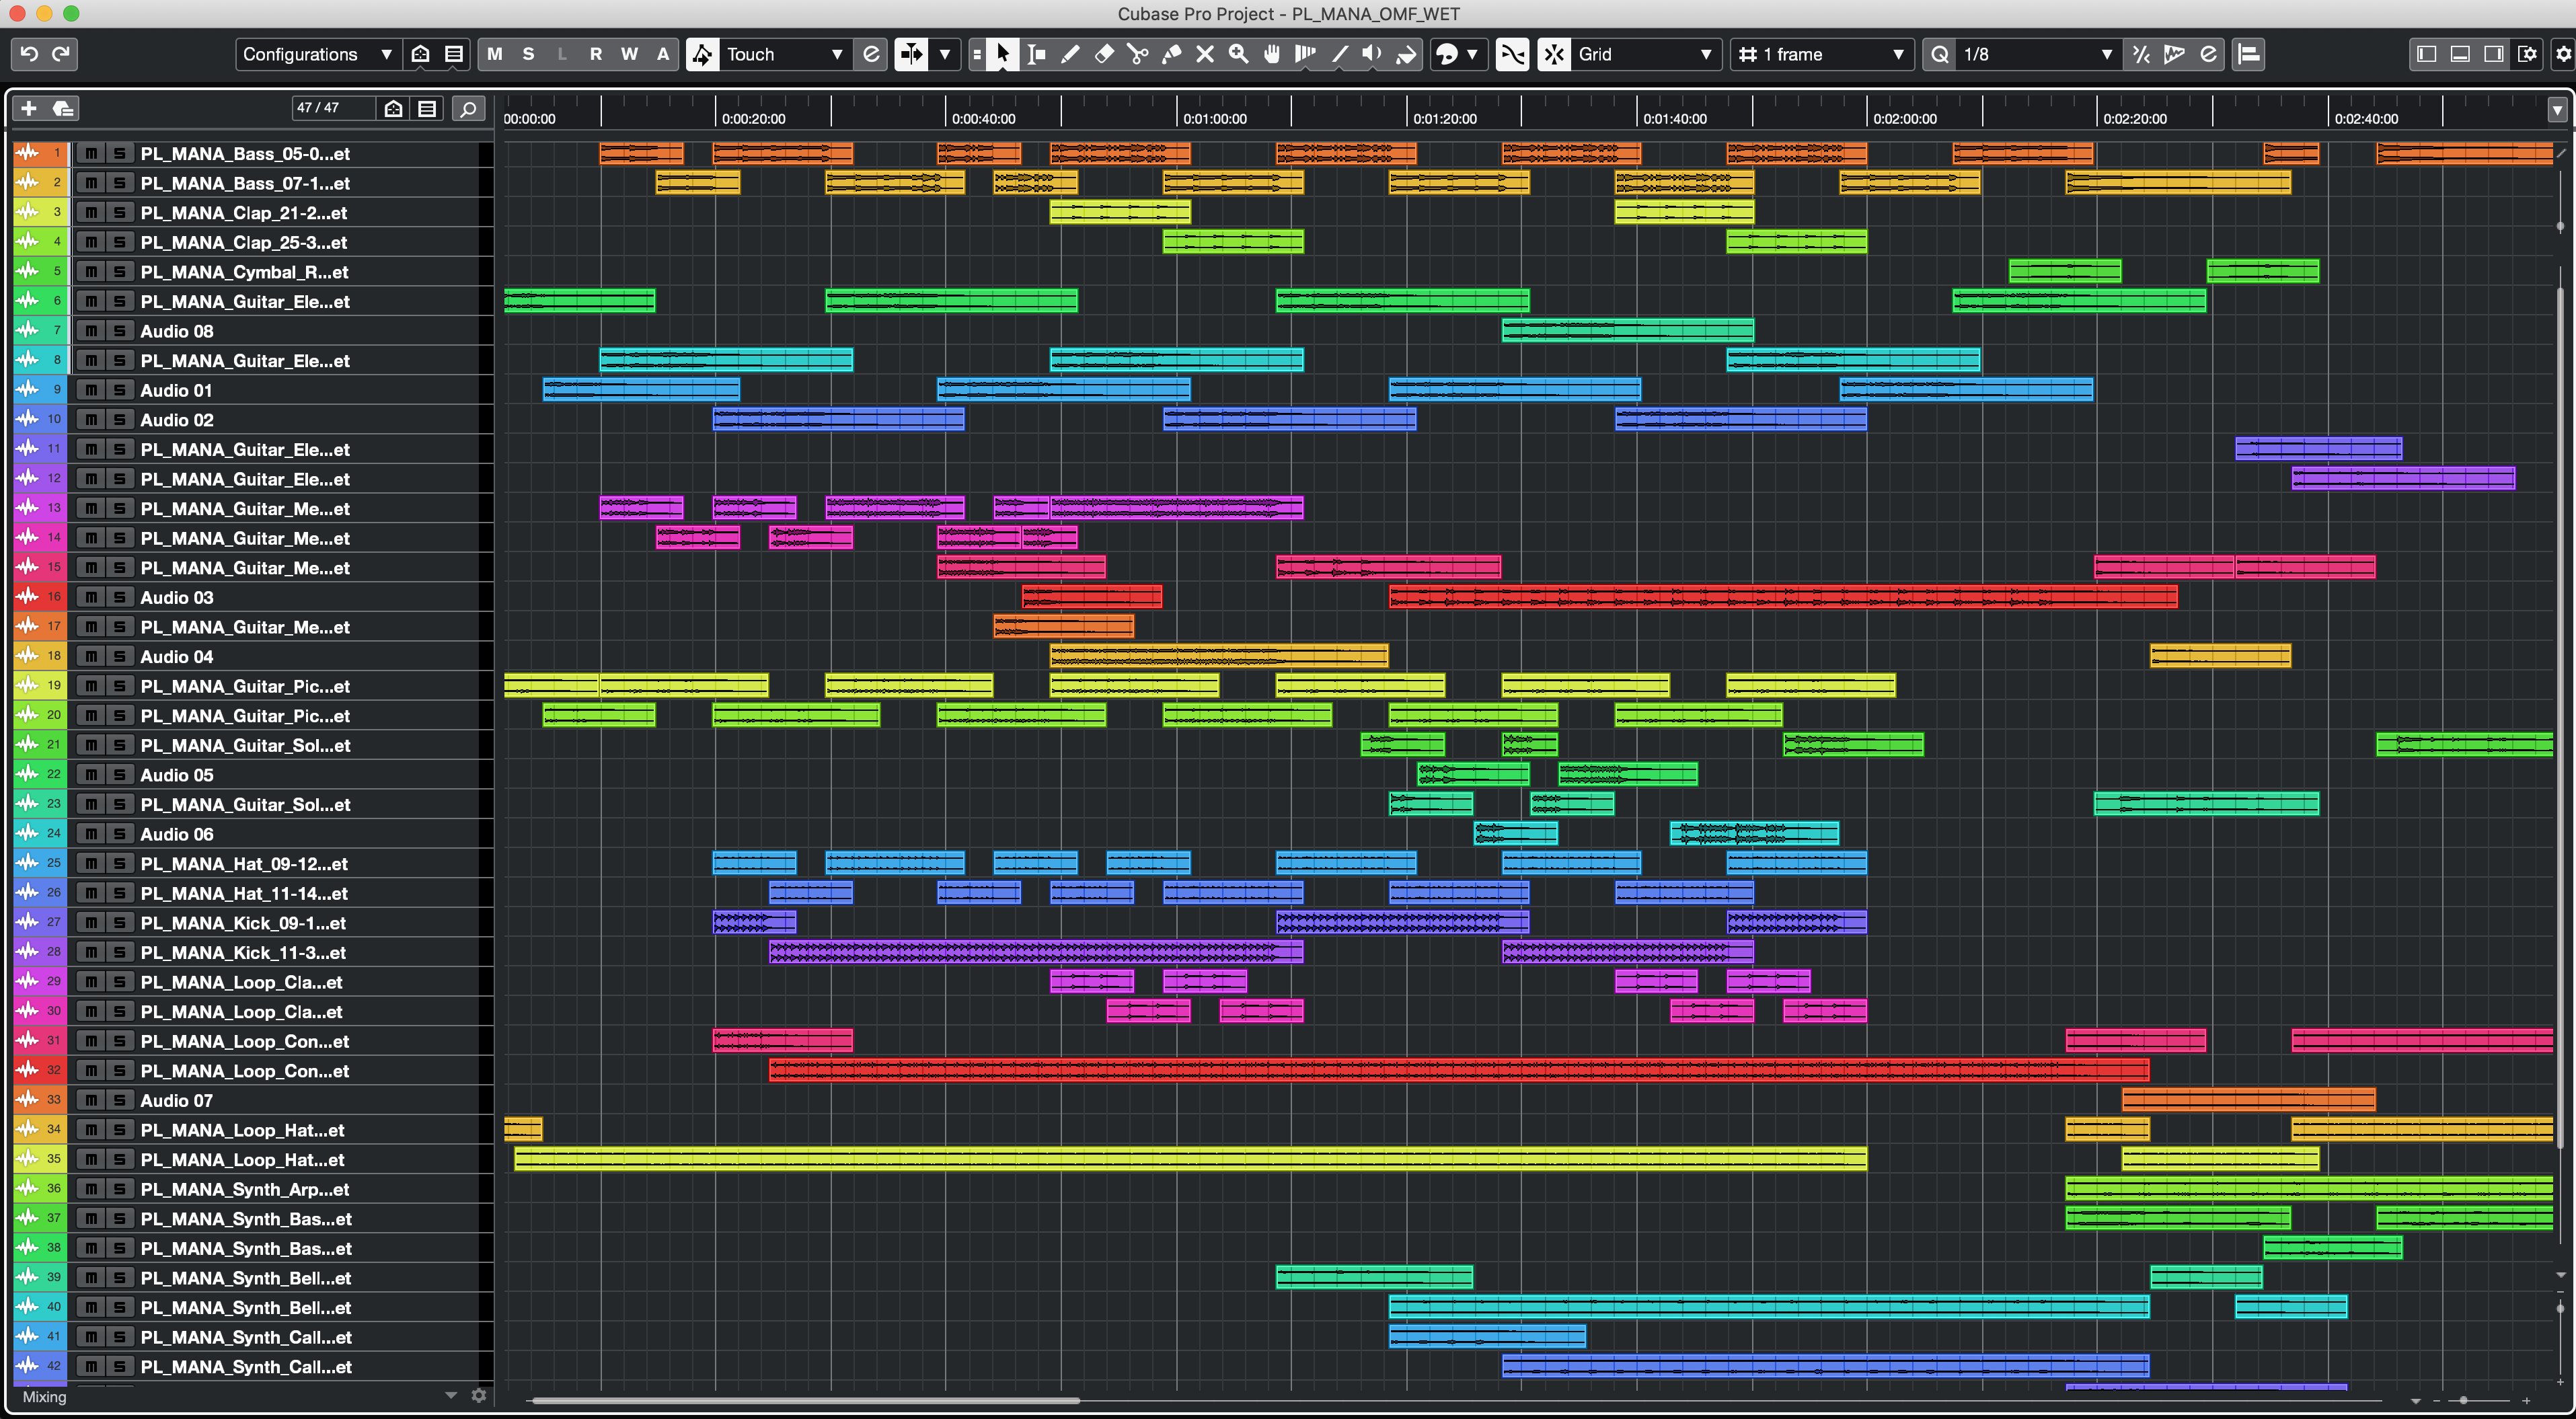Click the Add Track plus icon
Screen dimensions: 2576x1419
coord(29,108)
